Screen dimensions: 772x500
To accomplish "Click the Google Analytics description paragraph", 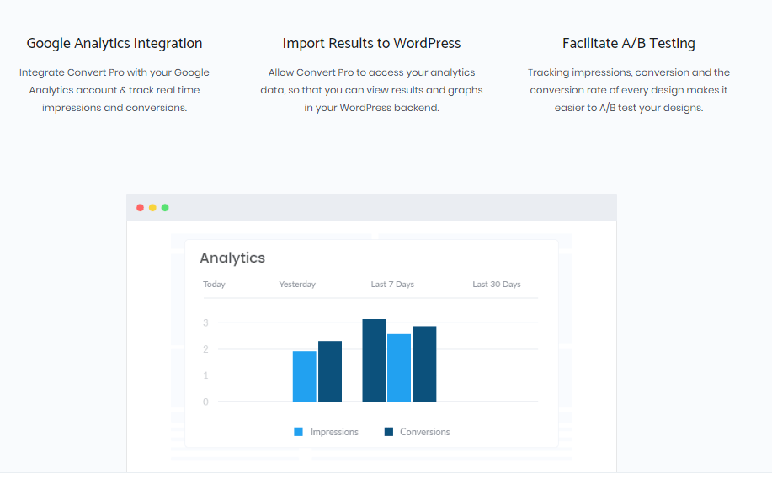I will coord(114,90).
